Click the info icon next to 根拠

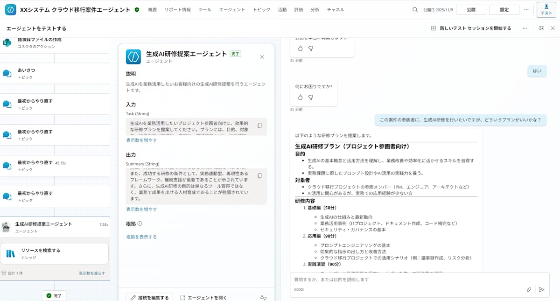(x=140, y=224)
